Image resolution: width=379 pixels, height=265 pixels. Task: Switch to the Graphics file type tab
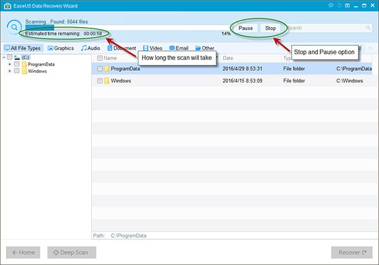[x=61, y=48]
